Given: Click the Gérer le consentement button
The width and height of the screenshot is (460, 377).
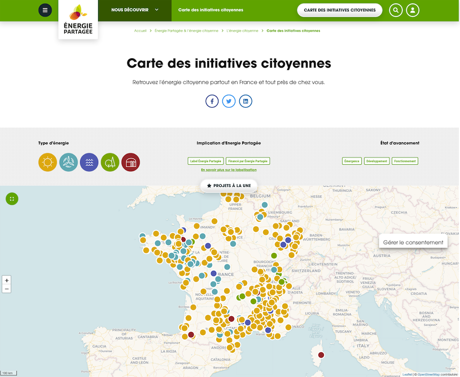Looking at the screenshot, I should click(x=414, y=242).
